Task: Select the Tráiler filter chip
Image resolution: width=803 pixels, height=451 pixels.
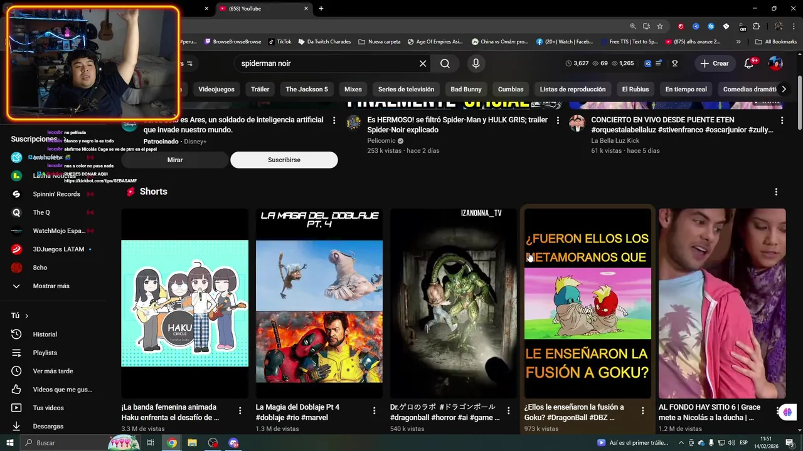Action: pos(260,89)
